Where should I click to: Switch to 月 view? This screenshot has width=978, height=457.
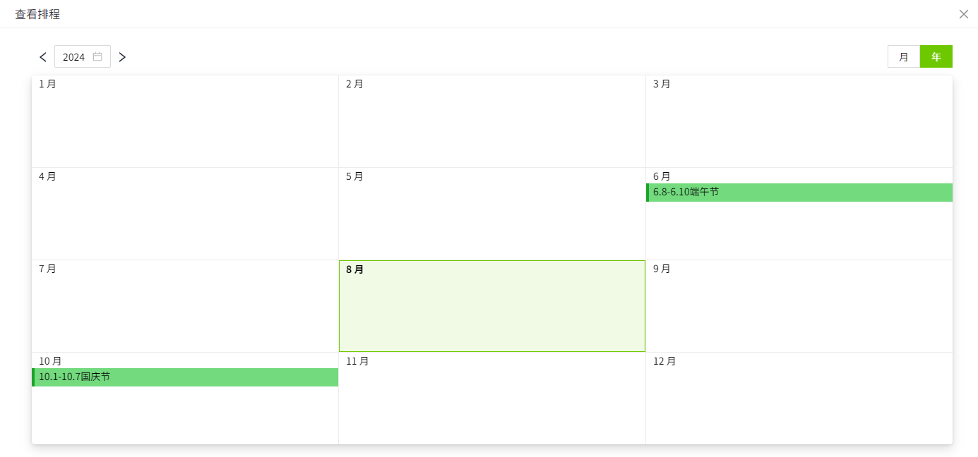coord(904,57)
